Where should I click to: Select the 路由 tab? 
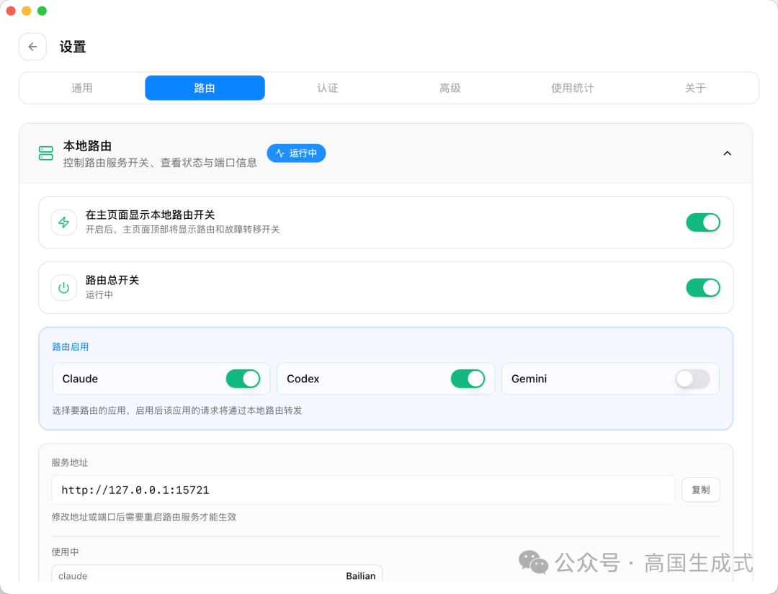(205, 88)
